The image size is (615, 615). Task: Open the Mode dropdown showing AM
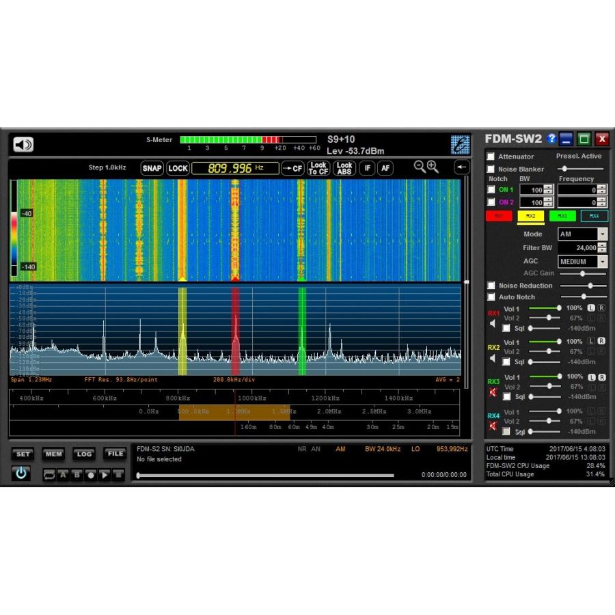tap(582, 234)
